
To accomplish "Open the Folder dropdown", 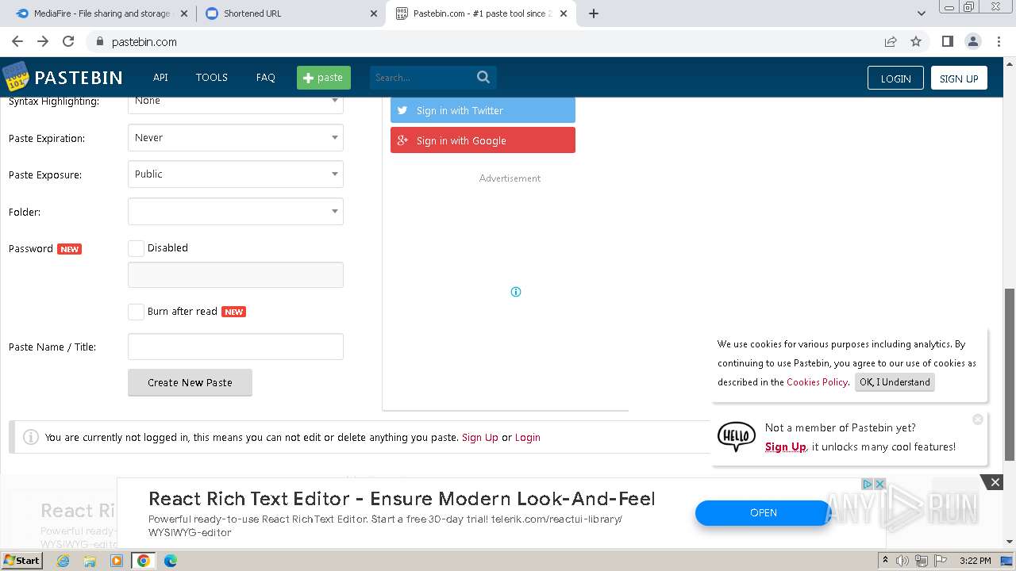I will 236,212.
